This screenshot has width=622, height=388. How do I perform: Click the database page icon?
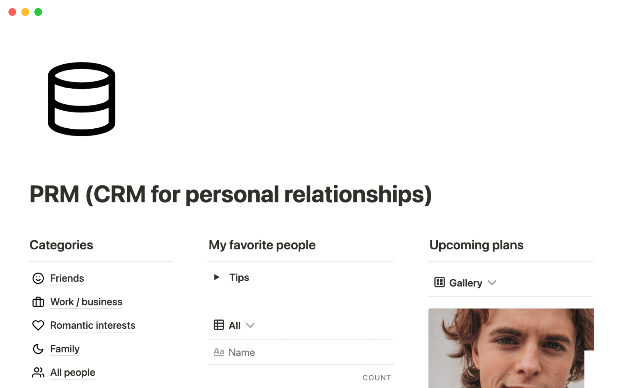[x=82, y=99]
